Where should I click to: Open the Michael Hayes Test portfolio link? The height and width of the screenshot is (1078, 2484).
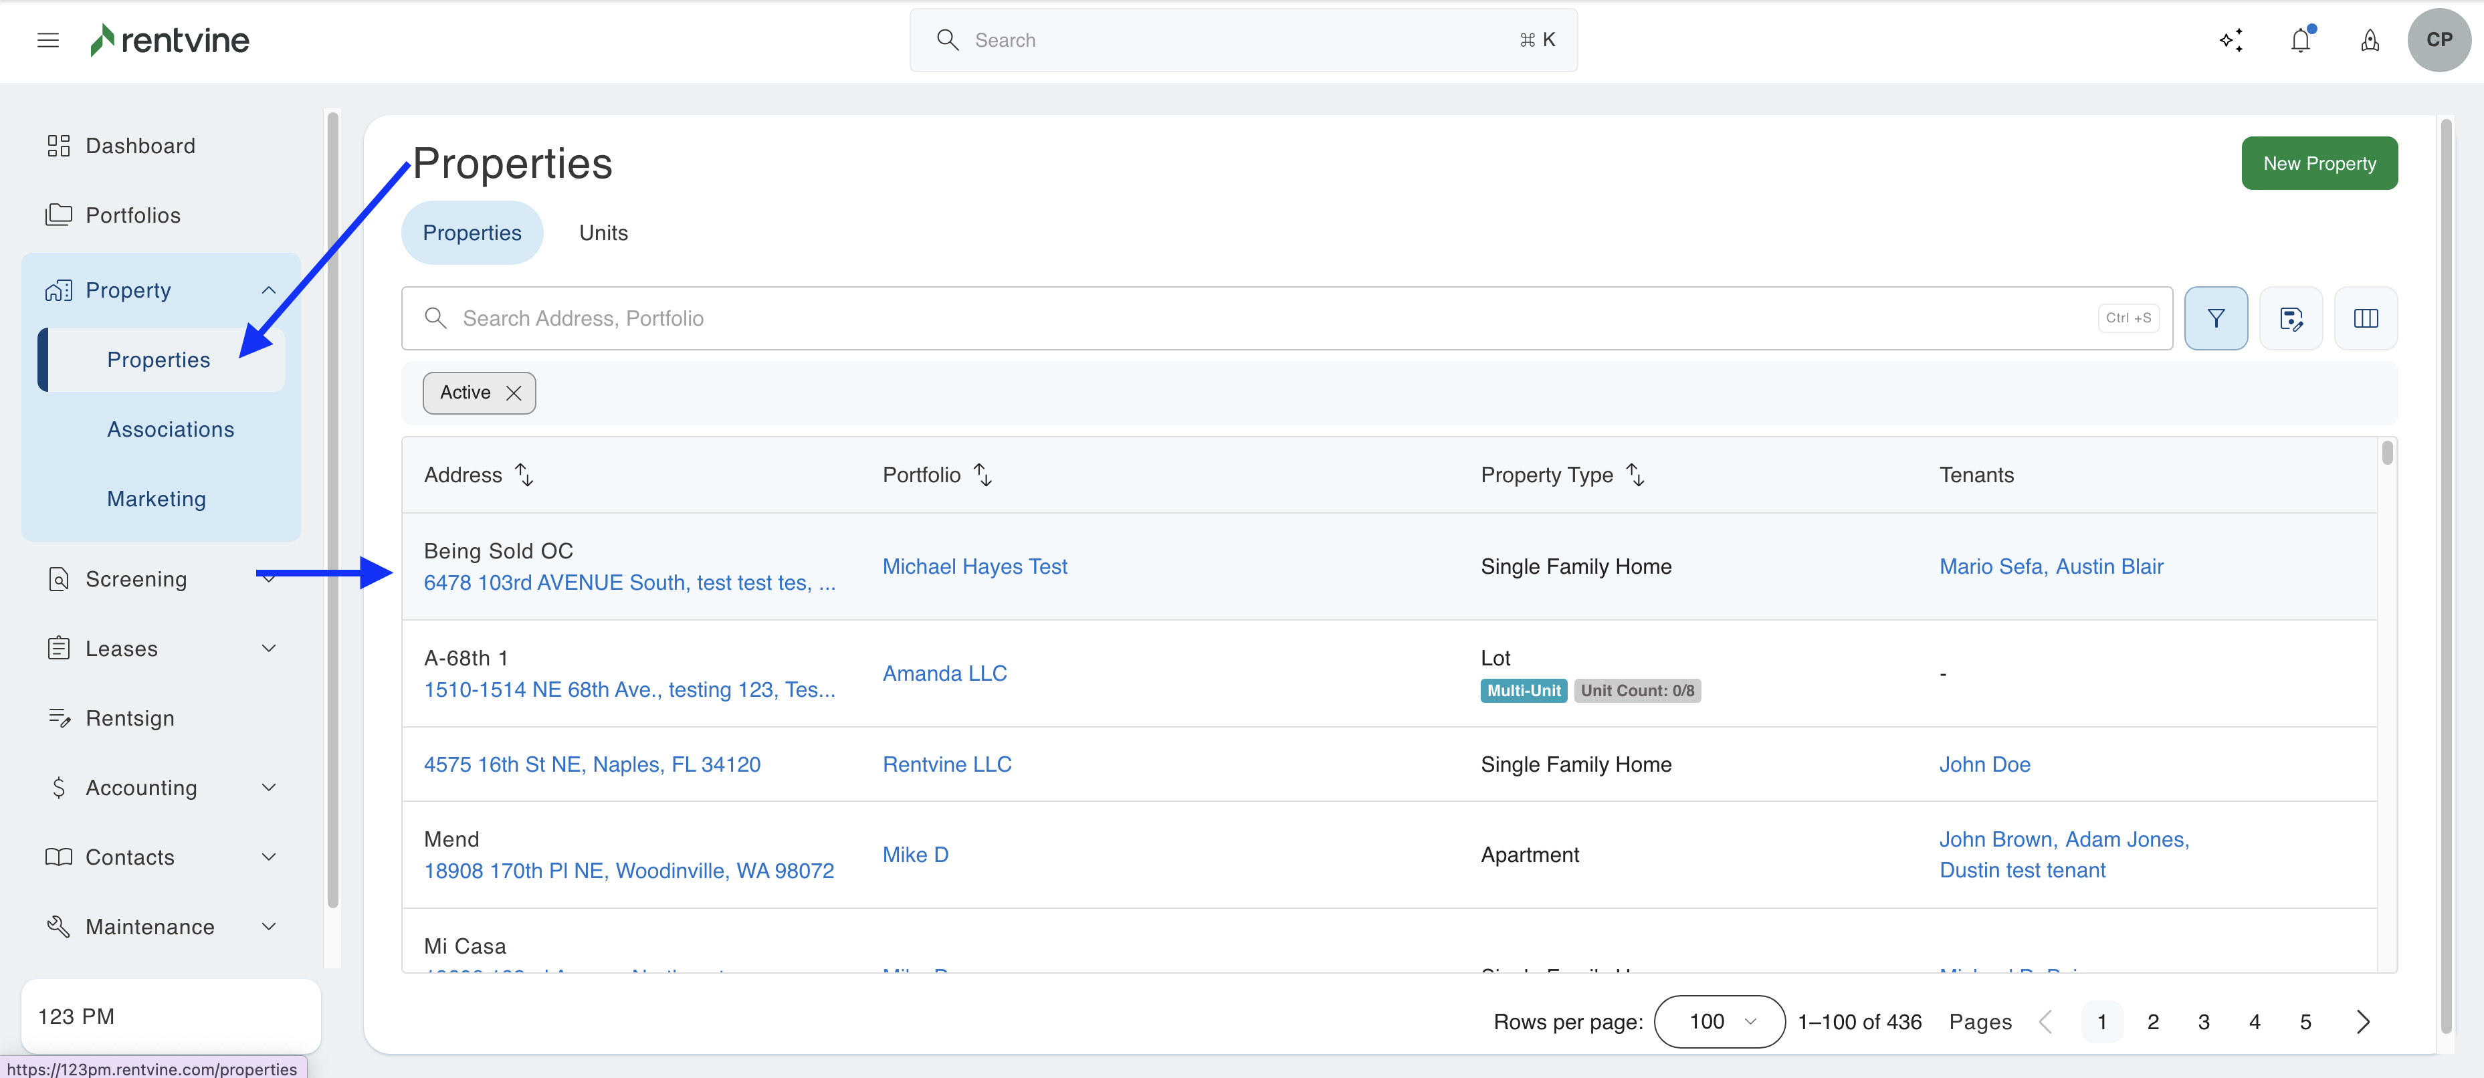click(x=974, y=566)
